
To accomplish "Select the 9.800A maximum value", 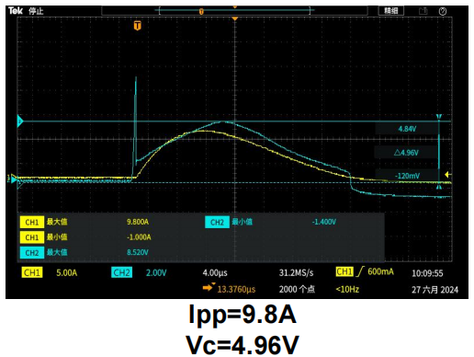I will [138, 222].
